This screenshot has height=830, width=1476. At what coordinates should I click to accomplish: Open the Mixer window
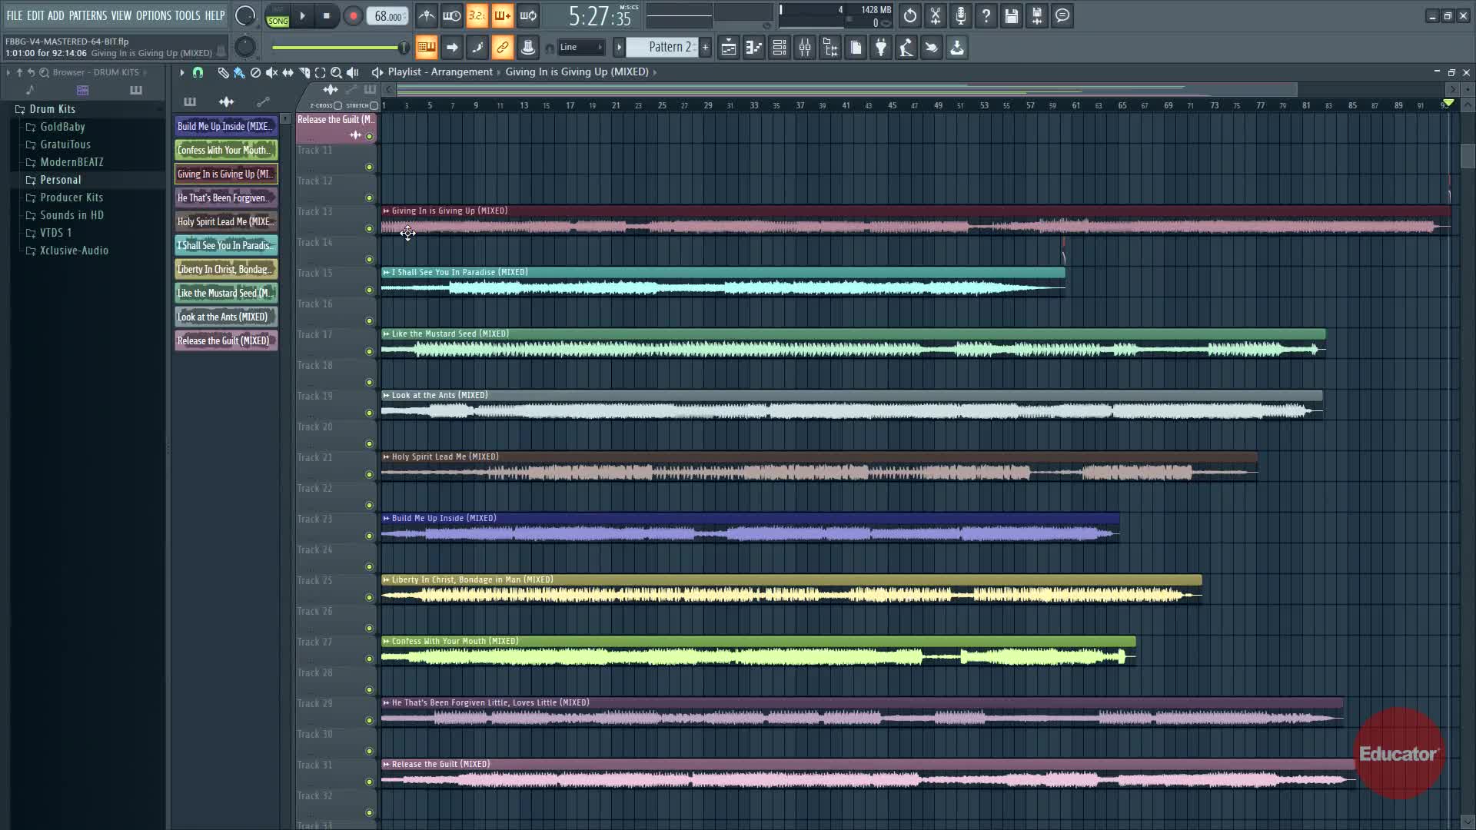(805, 48)
